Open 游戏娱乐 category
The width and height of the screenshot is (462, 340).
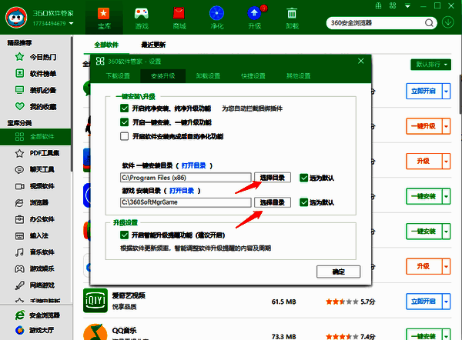coord(35,268)
